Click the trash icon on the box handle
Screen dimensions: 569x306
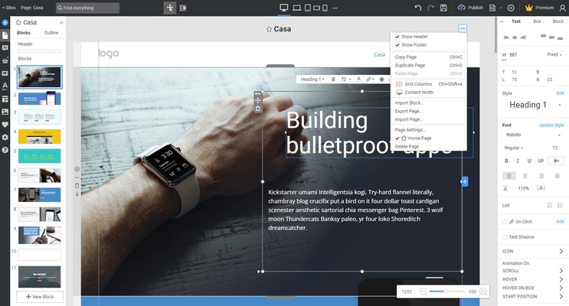pos(257,109)
